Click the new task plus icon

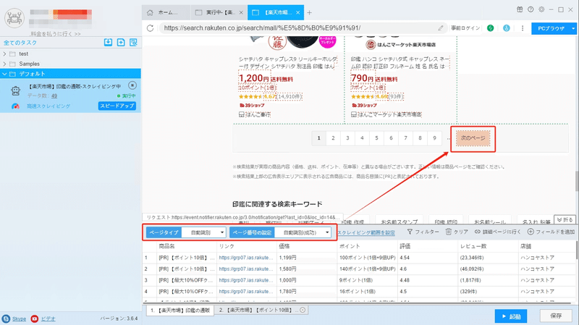[x=121, y=42]
